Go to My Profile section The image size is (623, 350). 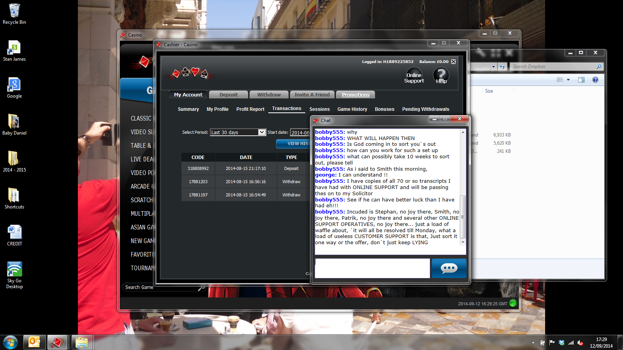point(218,109)
